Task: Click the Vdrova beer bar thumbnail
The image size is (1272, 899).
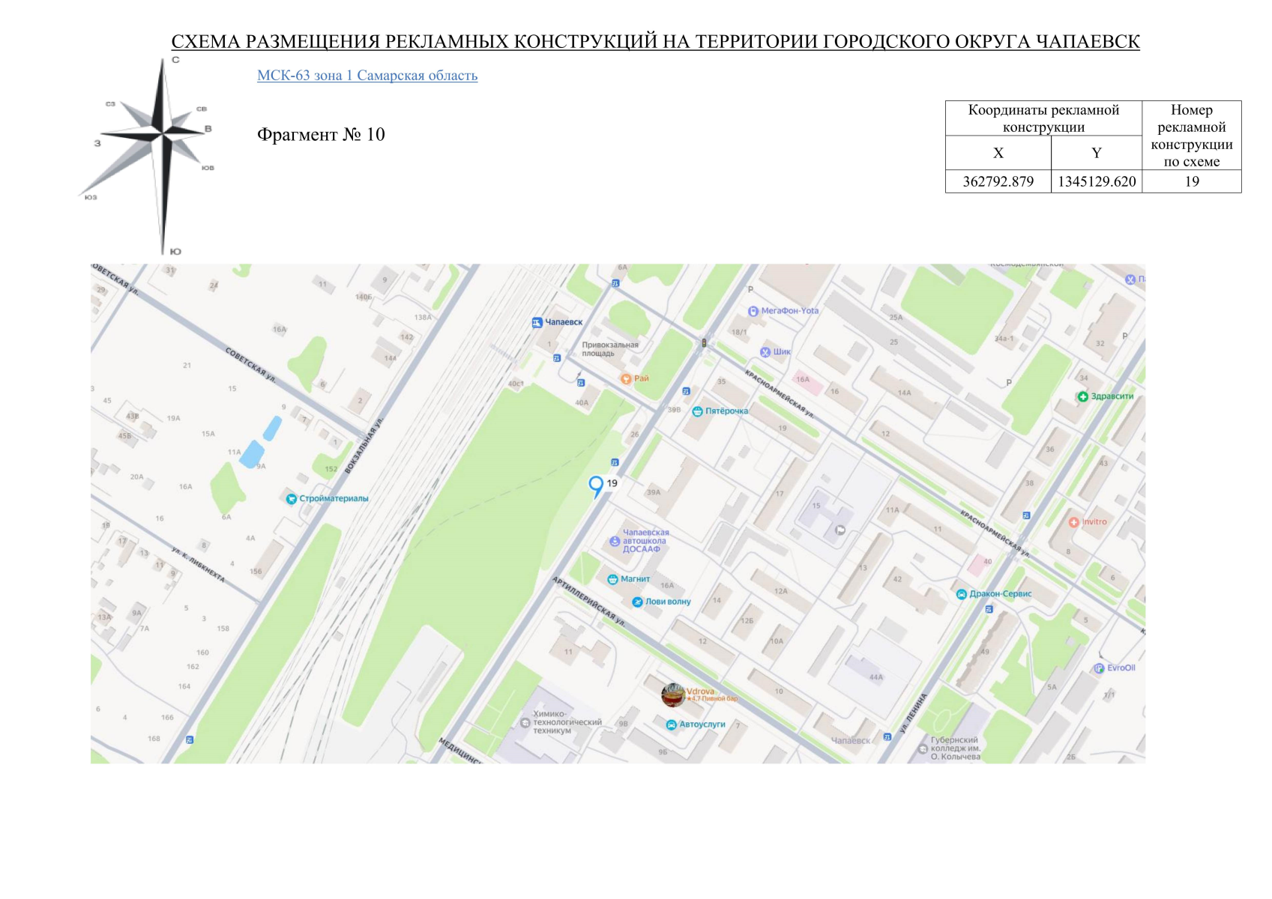Action: click(x=673, y=696)
